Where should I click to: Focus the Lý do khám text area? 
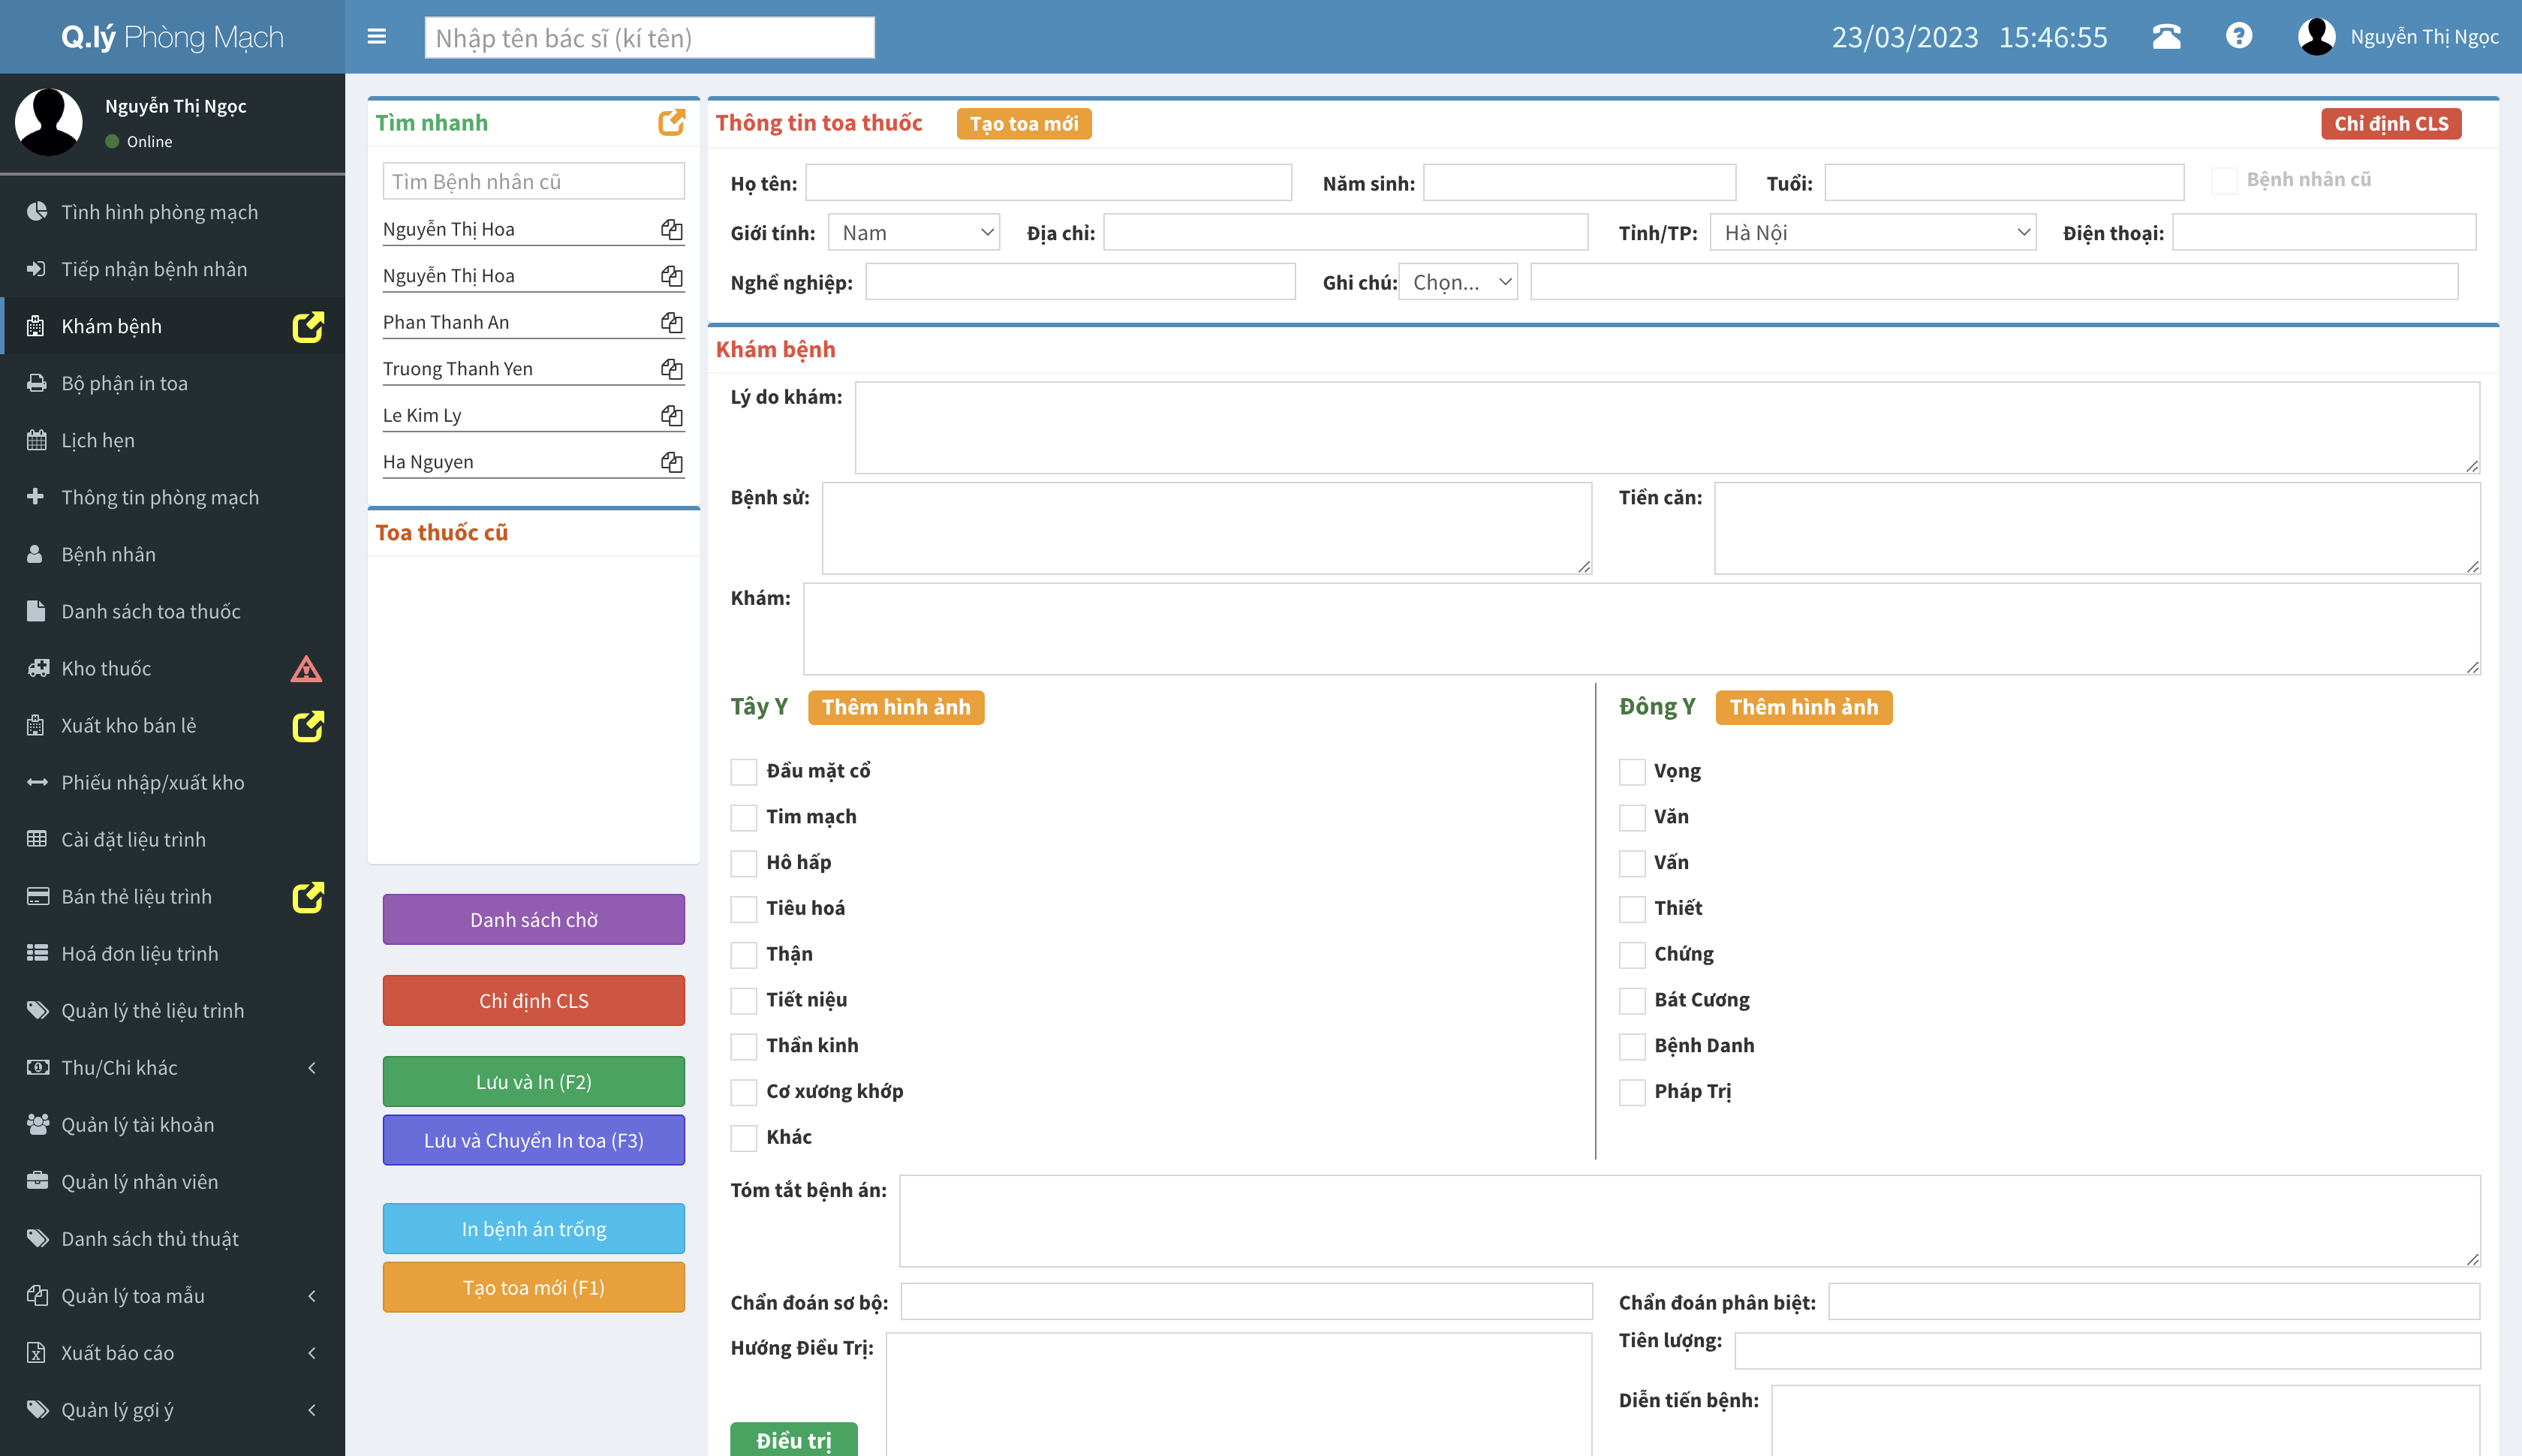pyautogui.click(x=1667, y=427)
